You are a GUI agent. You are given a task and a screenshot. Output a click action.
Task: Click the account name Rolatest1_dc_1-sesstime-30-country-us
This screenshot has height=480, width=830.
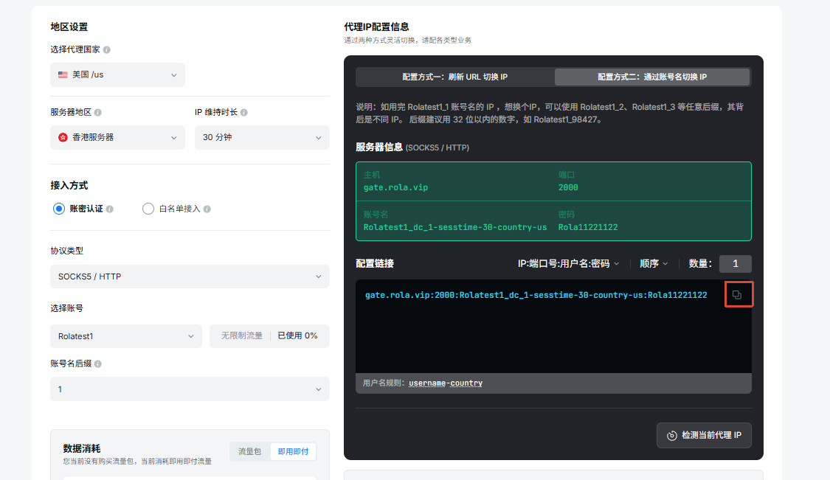[x=455, y=227]
